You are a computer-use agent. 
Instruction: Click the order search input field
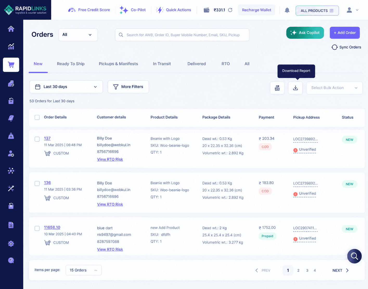click(182, 35)
